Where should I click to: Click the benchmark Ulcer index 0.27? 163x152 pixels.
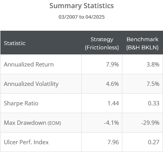click(154, 142)
